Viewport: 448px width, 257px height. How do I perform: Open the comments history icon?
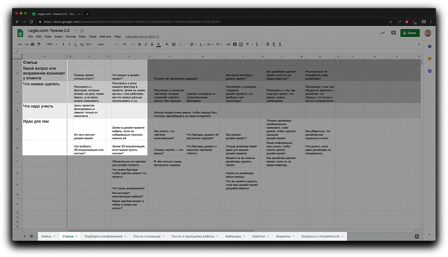pyautogui.click(x=393, y=33)
